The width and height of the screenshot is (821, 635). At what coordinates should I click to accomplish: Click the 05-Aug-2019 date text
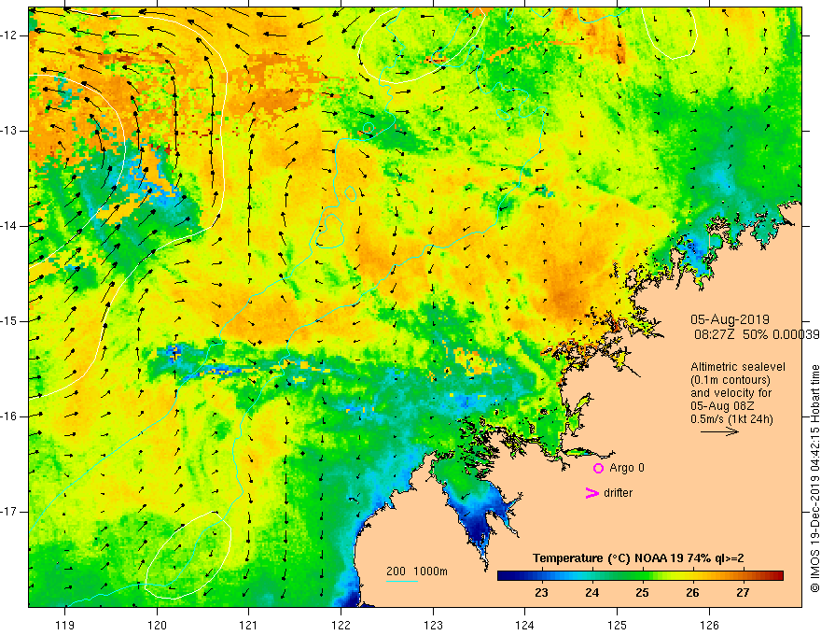[730, 319]
